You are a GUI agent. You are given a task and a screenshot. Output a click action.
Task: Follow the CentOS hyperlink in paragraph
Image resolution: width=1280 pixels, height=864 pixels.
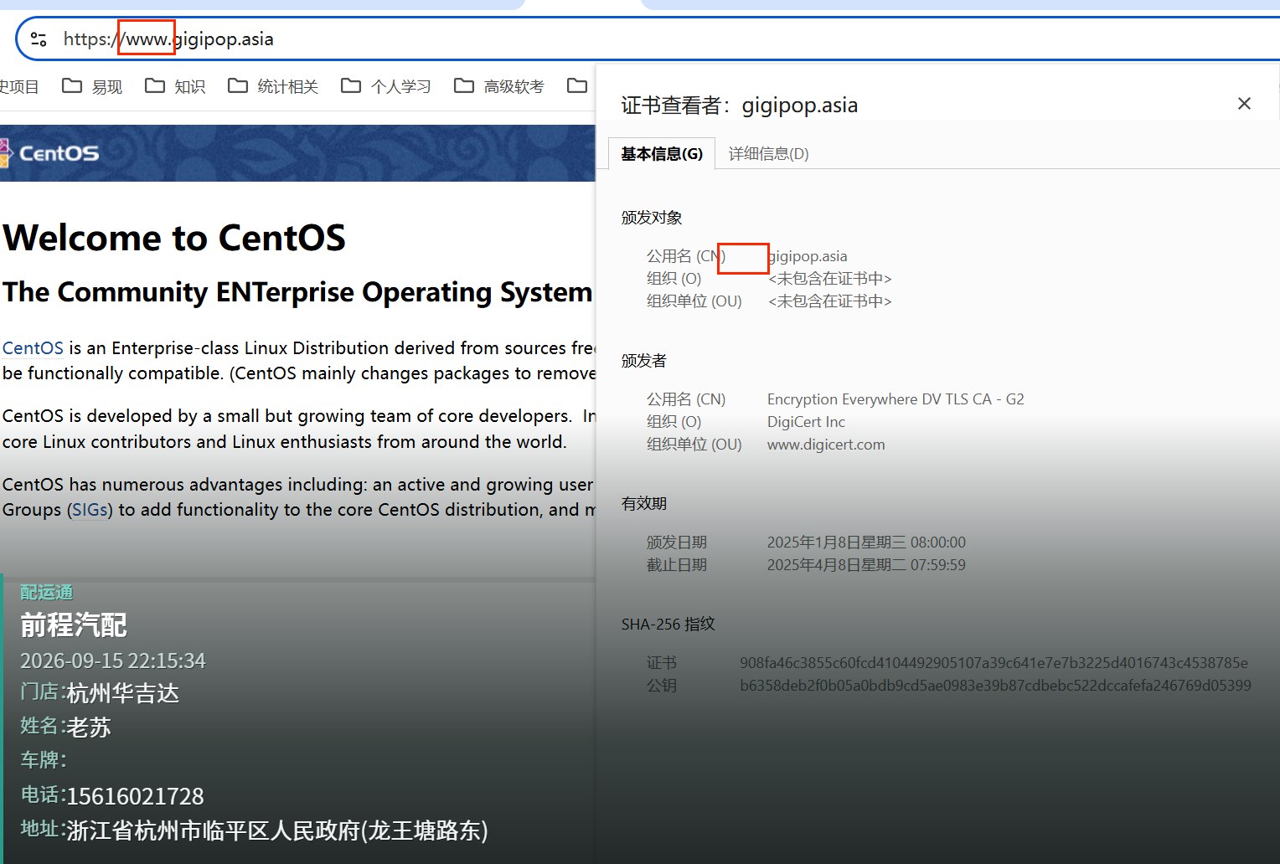tap(33, 348)
